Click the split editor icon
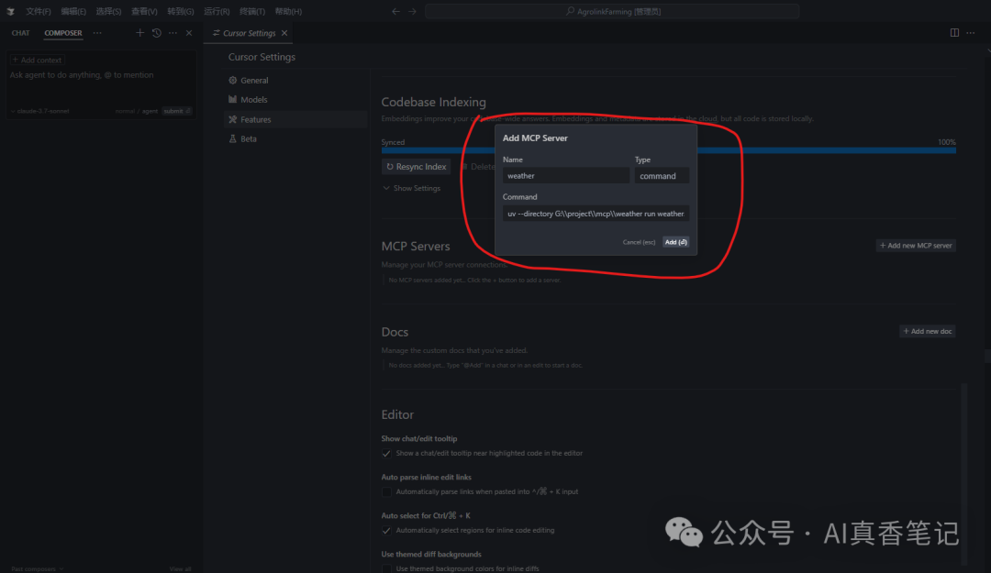Viewport: 991px width, 573px height. [x=954, y=33]
